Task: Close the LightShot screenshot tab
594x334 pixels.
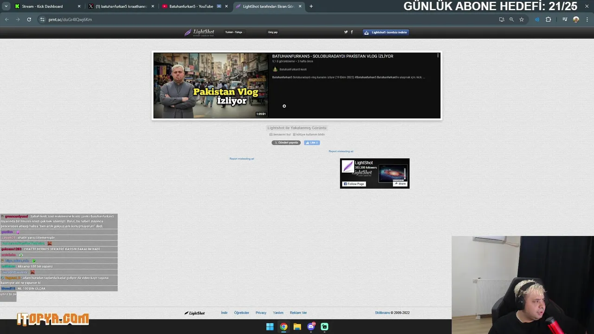Action: point(300,6)
